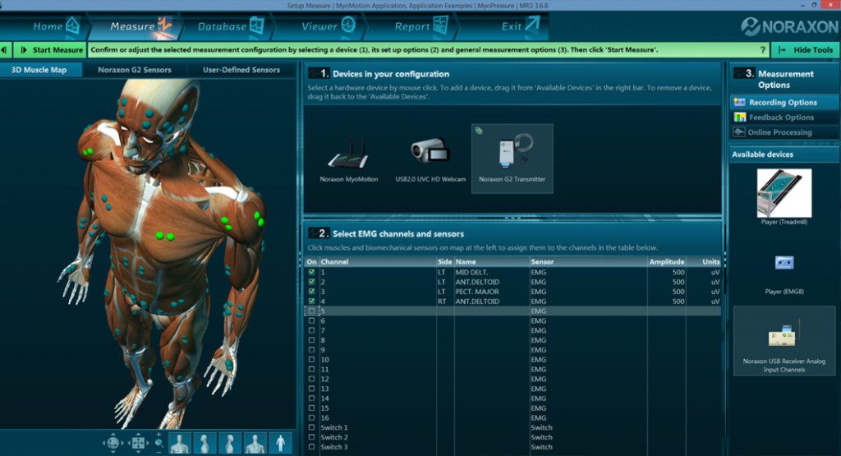Open help via the question mark

(x=763, y=50)
